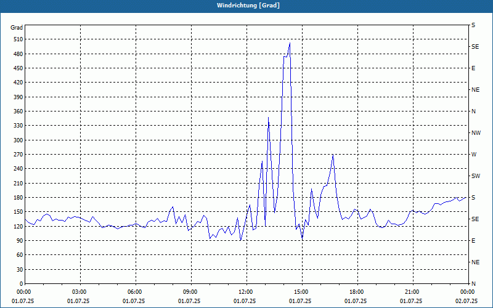The width and height of the screenshot is (493, 308).
Task: Click the 03:00 time label
Action: (x=78, y=292)
